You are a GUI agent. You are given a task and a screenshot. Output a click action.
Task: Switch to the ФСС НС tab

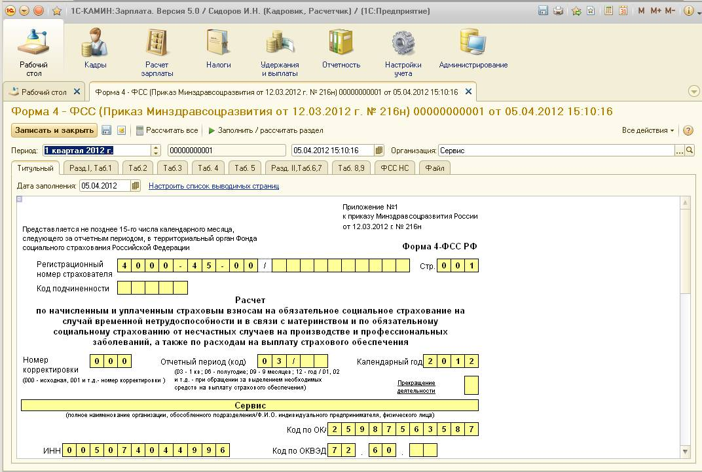coord(395,168)
